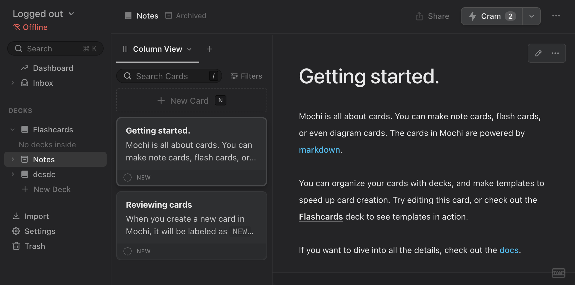
Task: Follow the markdown link in the card
Action: pos(319,149)
